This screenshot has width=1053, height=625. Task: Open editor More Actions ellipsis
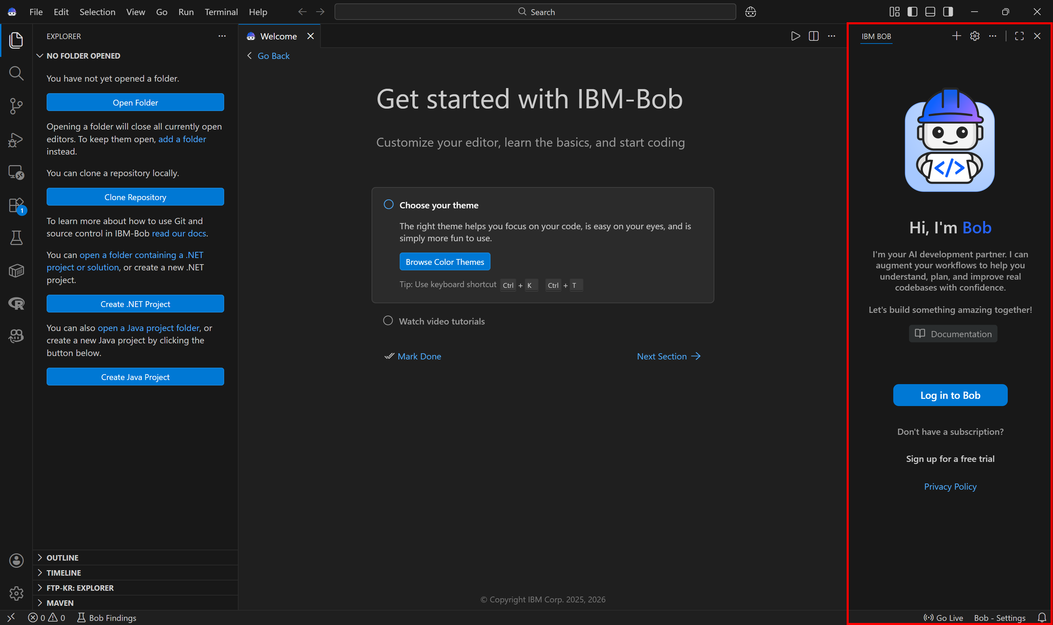pos(832,36)
